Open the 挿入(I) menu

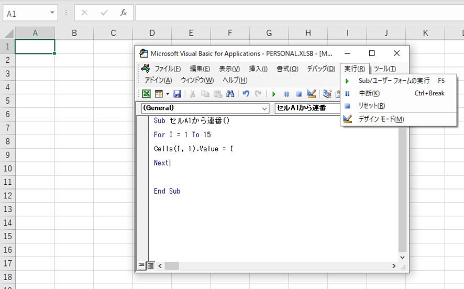[258, 69]
